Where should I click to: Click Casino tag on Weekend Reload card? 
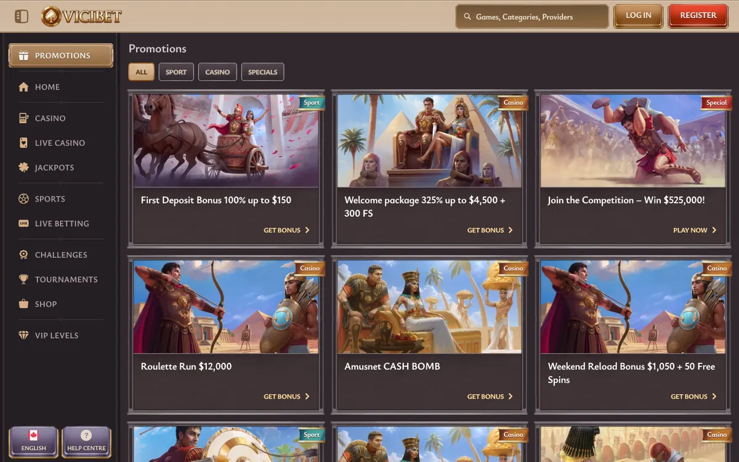click(x=716, y=269)
